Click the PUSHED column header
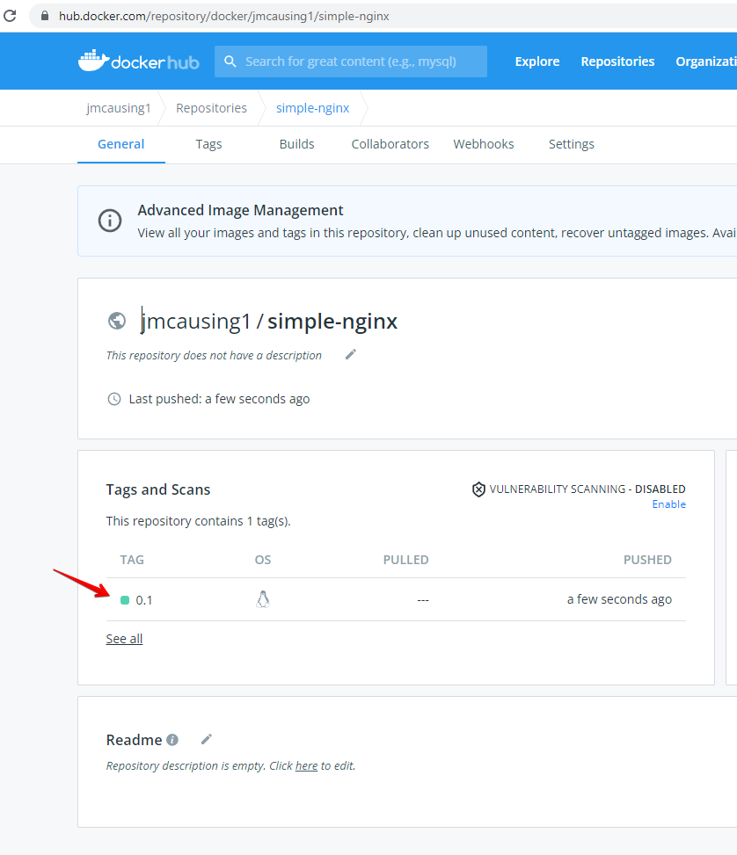This screenshot has height=855, width=737. point(647,560)
